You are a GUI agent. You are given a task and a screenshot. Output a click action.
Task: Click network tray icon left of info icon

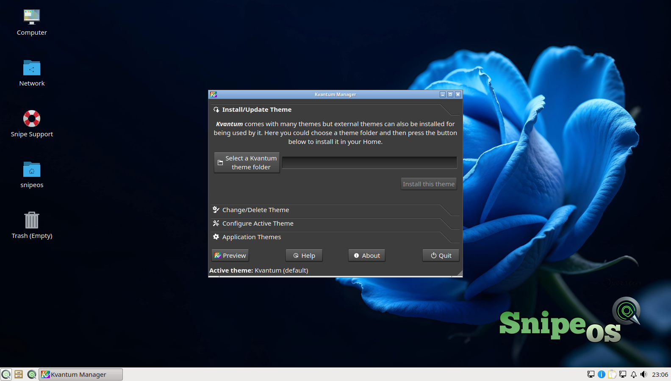[591, 374]
